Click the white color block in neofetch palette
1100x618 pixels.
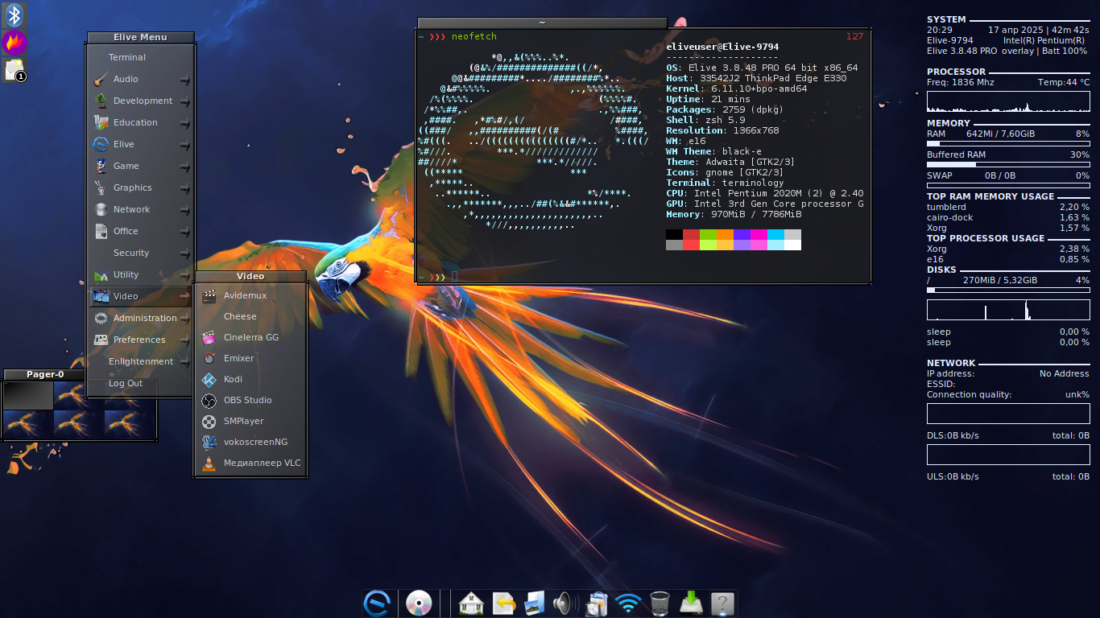click(x=792, y=245)
